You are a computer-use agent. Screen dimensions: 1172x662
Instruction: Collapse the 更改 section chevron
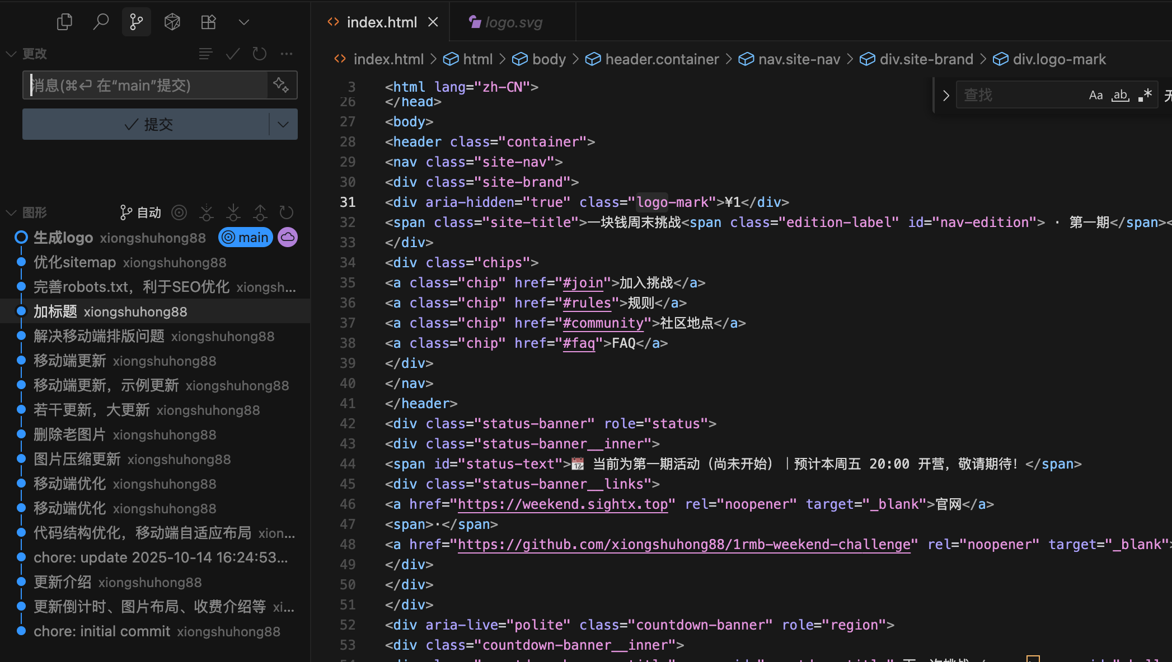click(11, 54)
